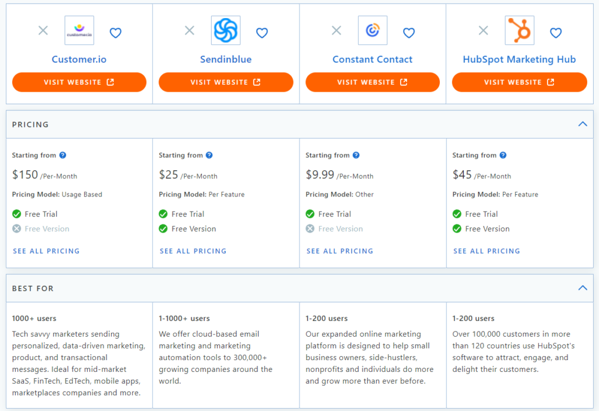599x411 pixels.
Task: Click the Sendinblue logo icon
Action: coord(225,30)
